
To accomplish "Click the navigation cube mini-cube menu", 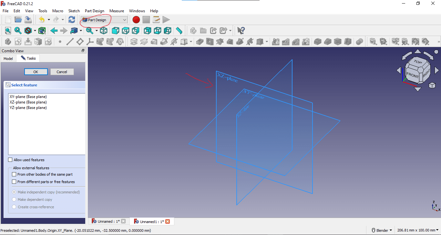I will pyautogui.click(x=432, y=85).
